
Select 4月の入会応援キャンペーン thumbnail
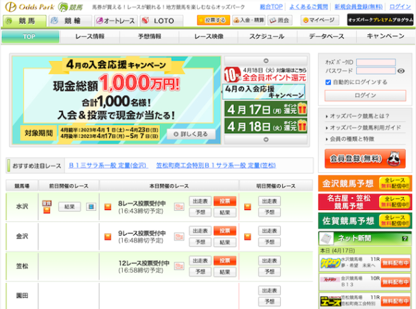264,92
